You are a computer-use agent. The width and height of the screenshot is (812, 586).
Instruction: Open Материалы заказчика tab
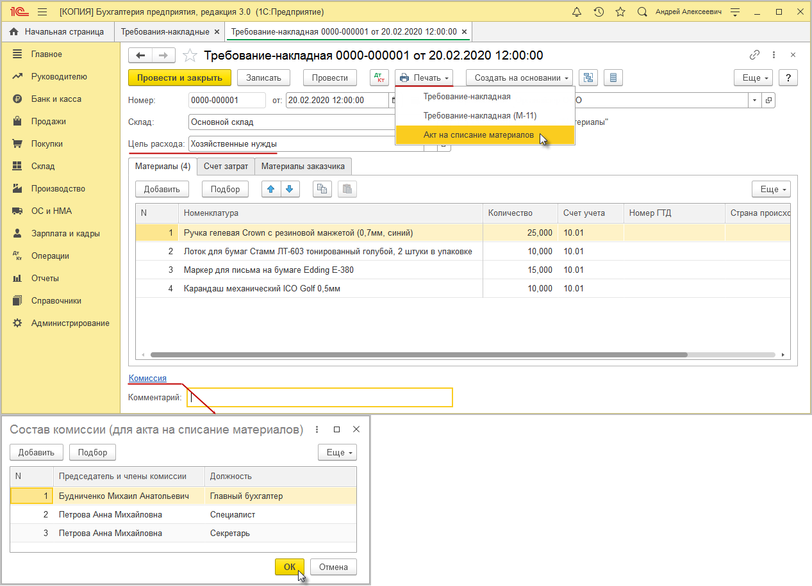[x=303, y=167]
